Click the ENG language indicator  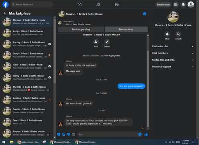click(x=178, y=142)
